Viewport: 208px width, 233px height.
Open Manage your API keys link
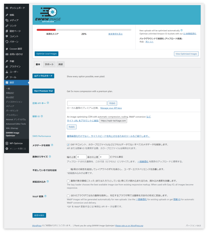point(111,108)
